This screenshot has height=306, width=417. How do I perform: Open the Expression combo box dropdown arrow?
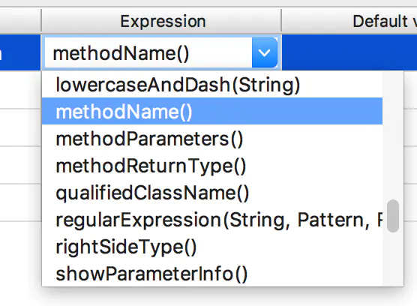pos(265,52)
